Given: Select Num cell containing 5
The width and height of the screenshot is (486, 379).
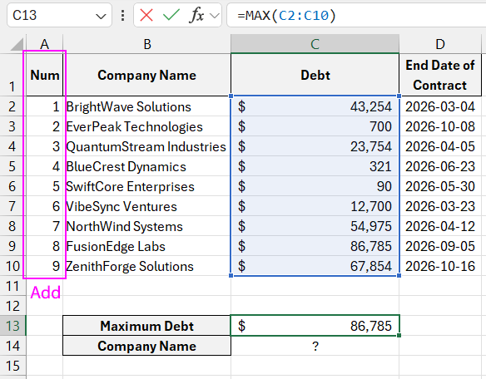Looking at the screenshot, I should click(x=45, y=186).
